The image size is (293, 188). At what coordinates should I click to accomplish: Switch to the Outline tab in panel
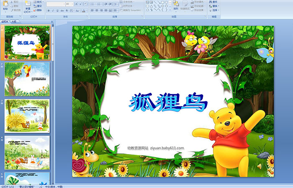pos(14,21)
